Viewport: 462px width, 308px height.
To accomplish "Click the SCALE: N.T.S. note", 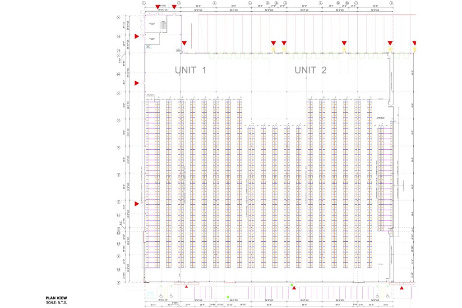I will point(57,302).
